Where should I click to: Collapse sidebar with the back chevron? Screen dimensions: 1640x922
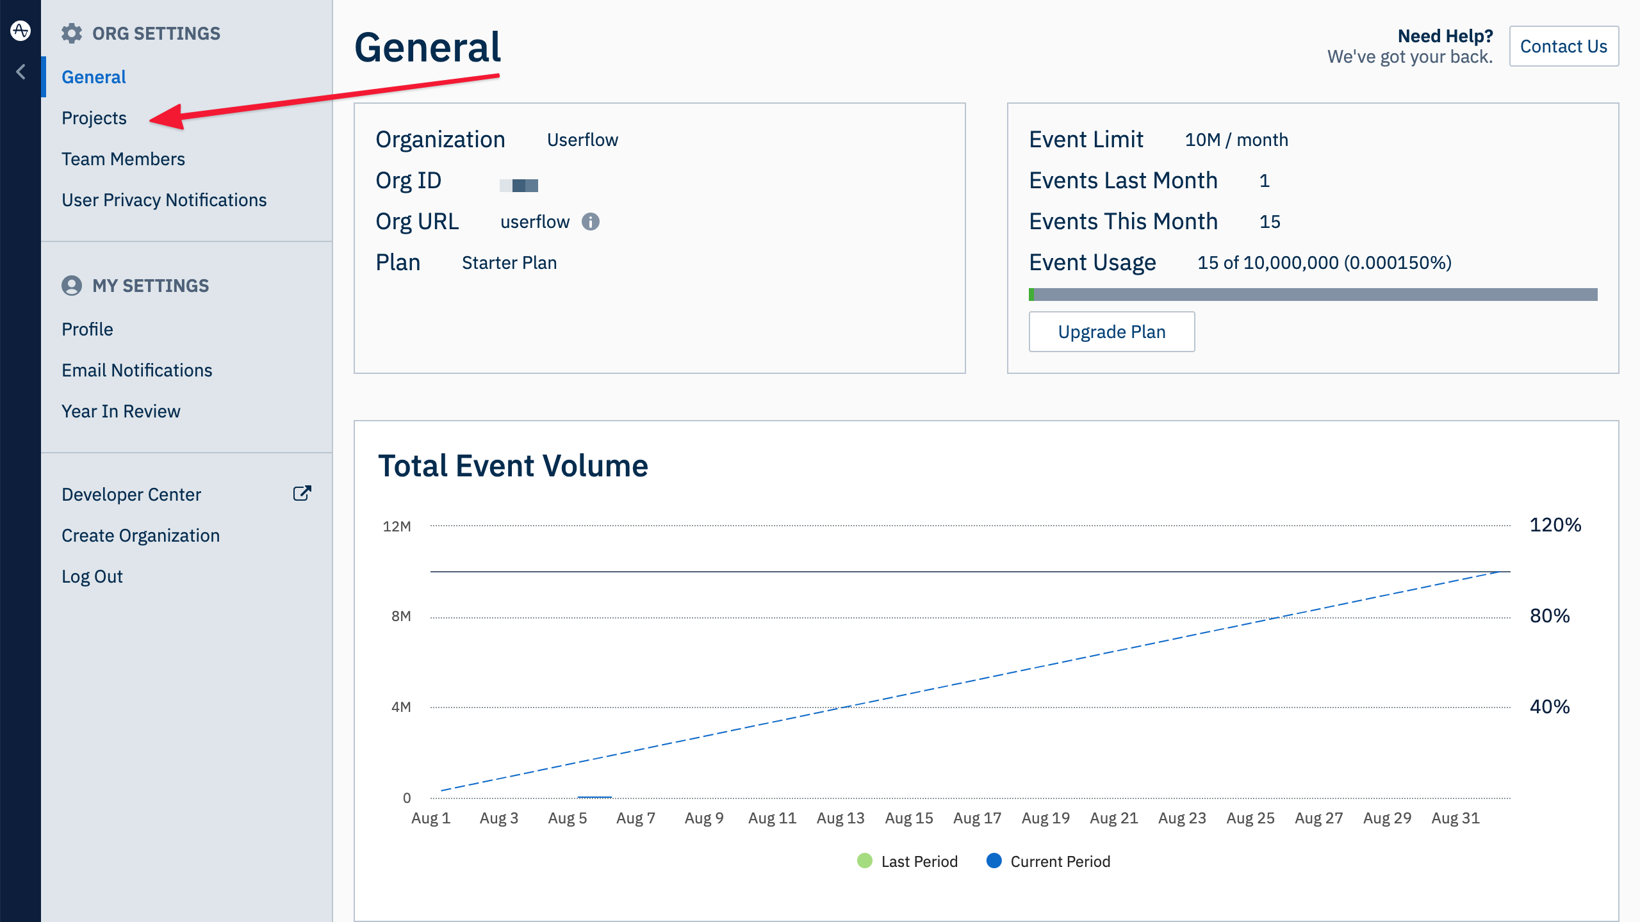21,72
